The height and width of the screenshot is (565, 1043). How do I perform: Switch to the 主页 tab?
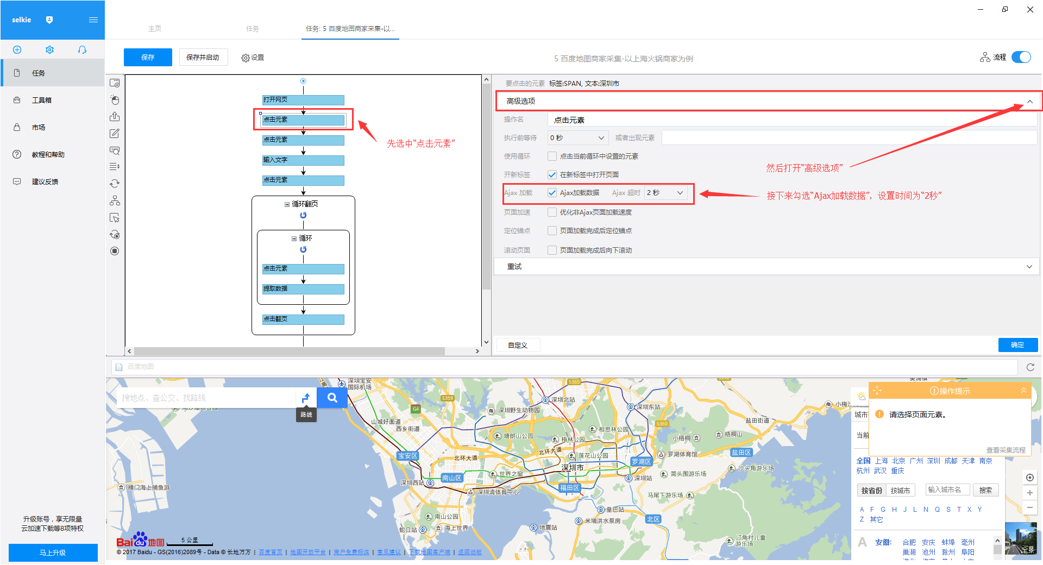(x=155, y=29)
